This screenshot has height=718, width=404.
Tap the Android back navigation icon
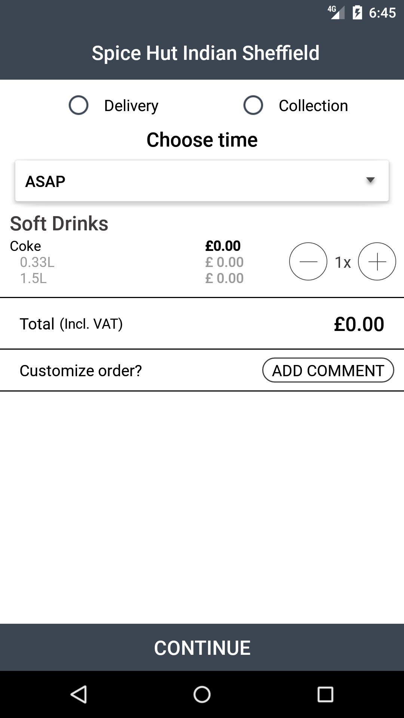[x=79, y=694]
